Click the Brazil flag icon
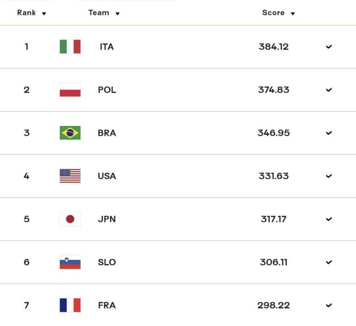The image size is (356, 326). (x=70, y=133)
